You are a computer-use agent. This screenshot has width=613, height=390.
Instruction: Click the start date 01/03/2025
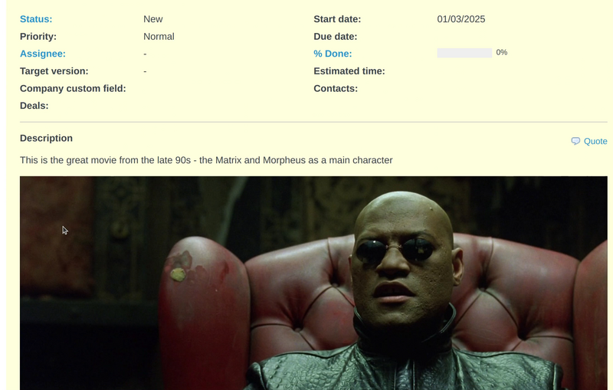coord(461,19)
